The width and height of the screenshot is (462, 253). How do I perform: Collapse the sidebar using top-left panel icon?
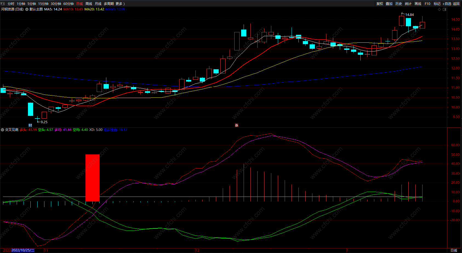(3, 4)
